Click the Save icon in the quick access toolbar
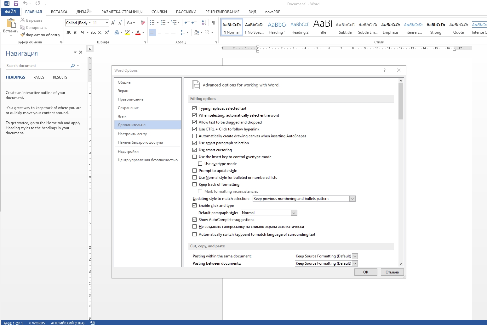This screenshot has height=325, width=487. click(16, 3)
